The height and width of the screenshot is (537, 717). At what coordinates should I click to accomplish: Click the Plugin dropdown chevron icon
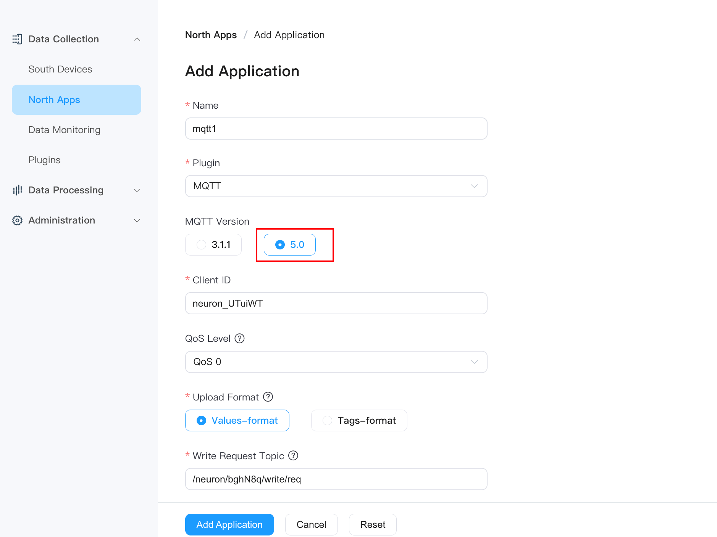tap(474, 186)
